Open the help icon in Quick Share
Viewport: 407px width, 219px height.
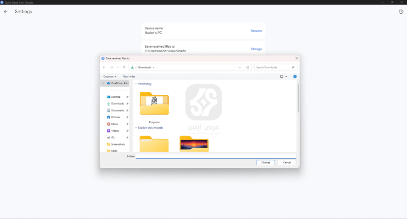401,12
